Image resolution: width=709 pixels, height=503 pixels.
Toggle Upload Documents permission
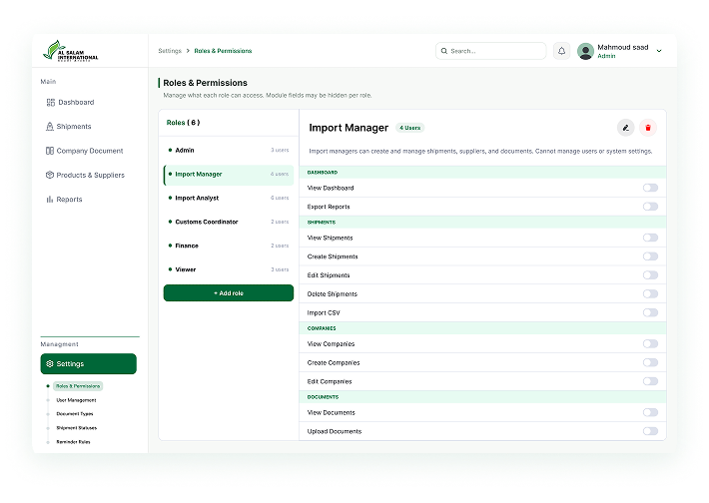[x=650, y=431]
